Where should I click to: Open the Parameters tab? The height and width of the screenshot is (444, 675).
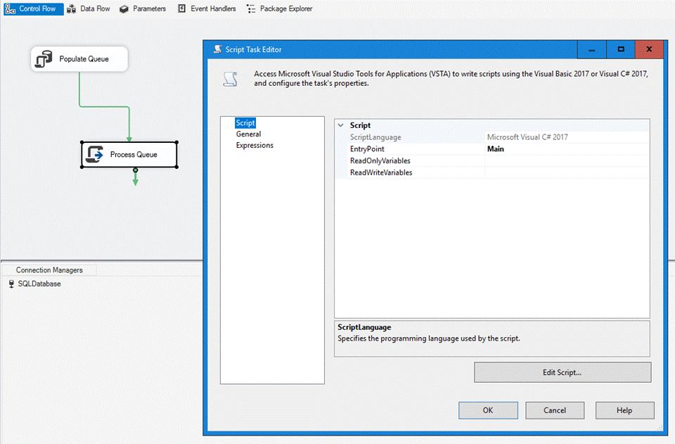coord(143,8)
